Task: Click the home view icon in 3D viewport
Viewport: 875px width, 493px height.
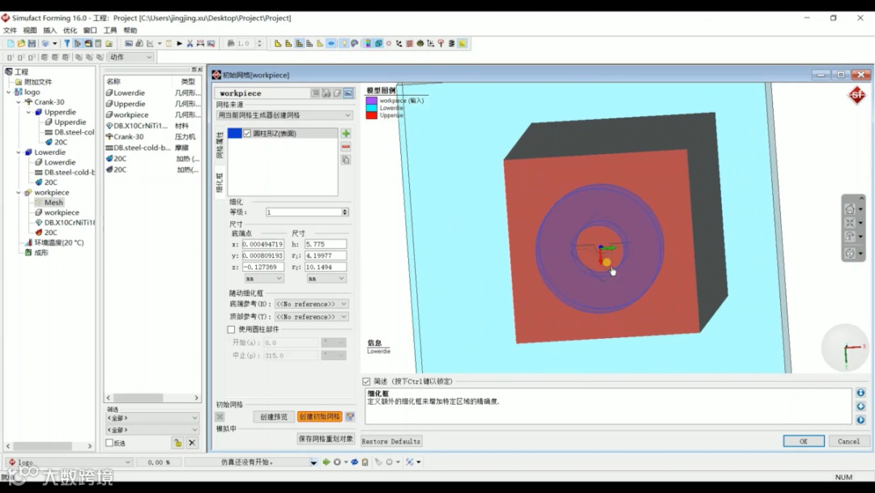Action: pyautogui.click(x=850, y=209)
